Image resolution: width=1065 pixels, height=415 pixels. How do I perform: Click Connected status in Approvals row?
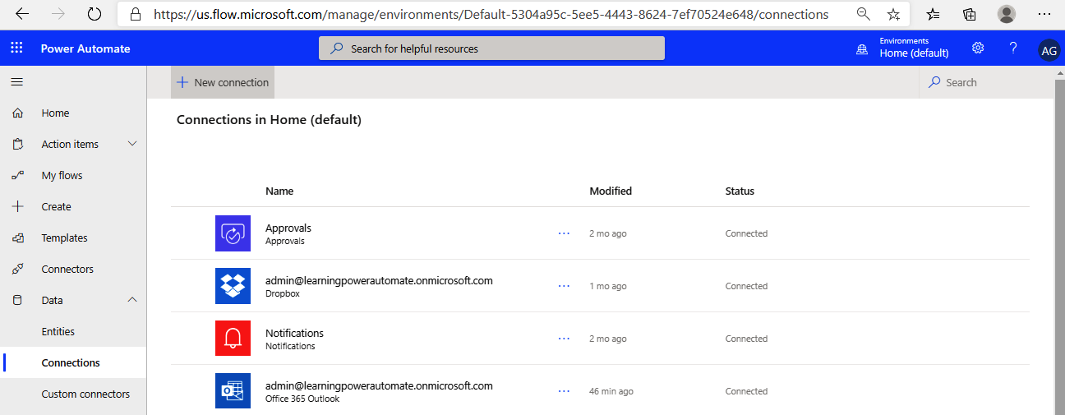pyautogui.click(x=746, y=233)
